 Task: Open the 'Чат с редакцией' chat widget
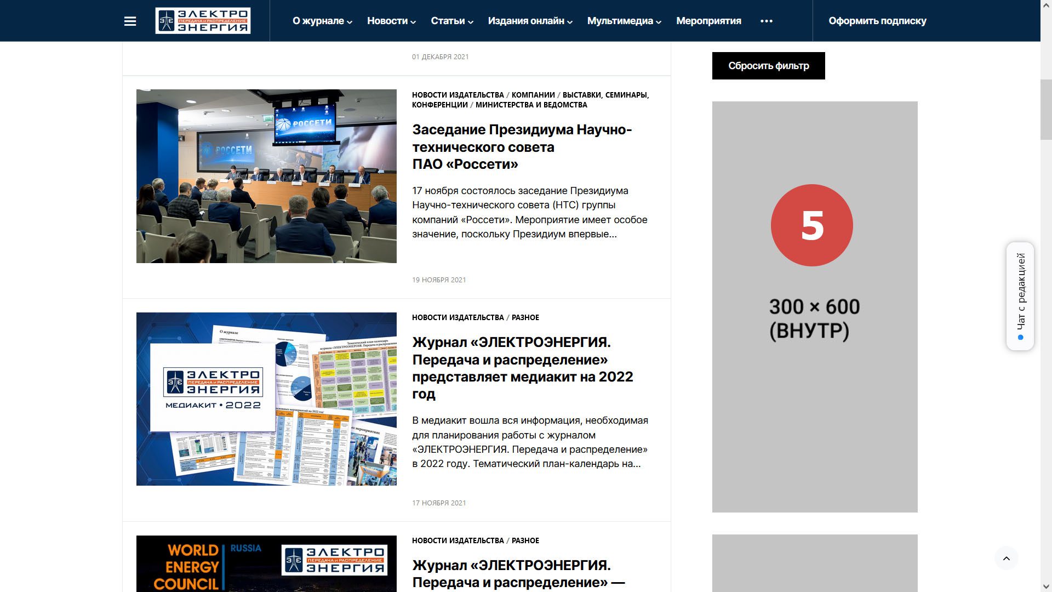pyautogui.click(x=1020, y=296)
